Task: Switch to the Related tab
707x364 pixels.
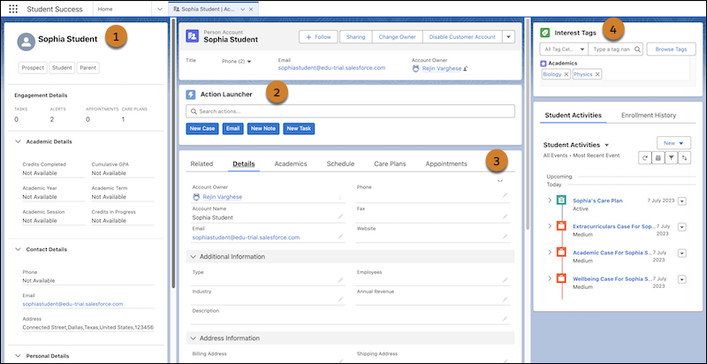Action: click(201, 164)
